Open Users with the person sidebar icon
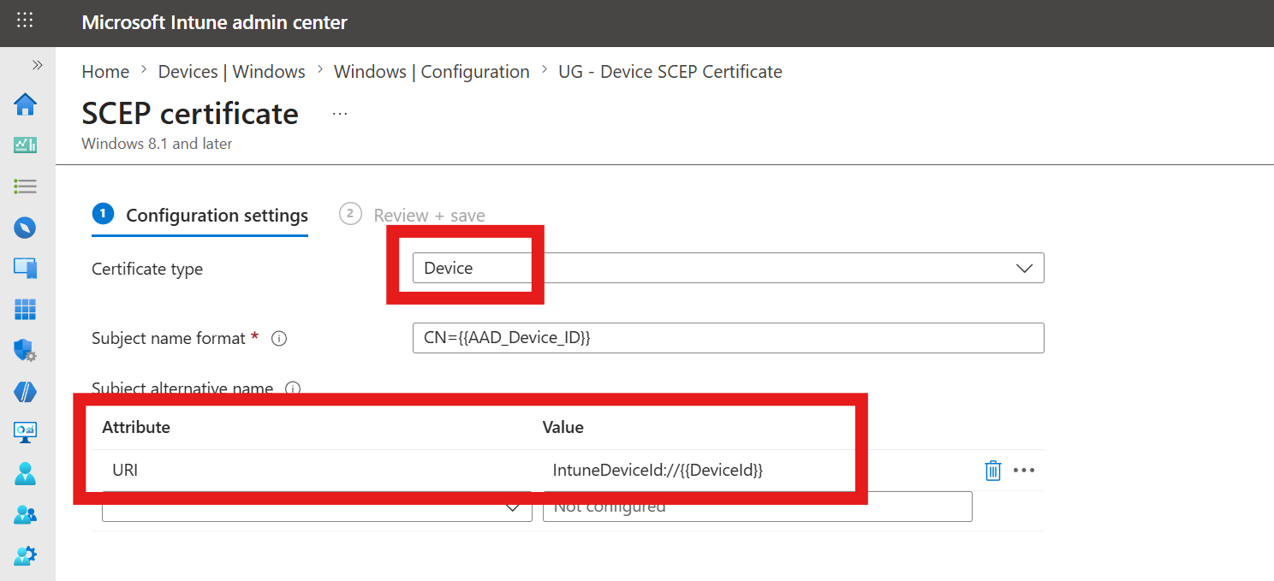The image size is (1274, 581). pyautogui.click(x=26, y=473)
